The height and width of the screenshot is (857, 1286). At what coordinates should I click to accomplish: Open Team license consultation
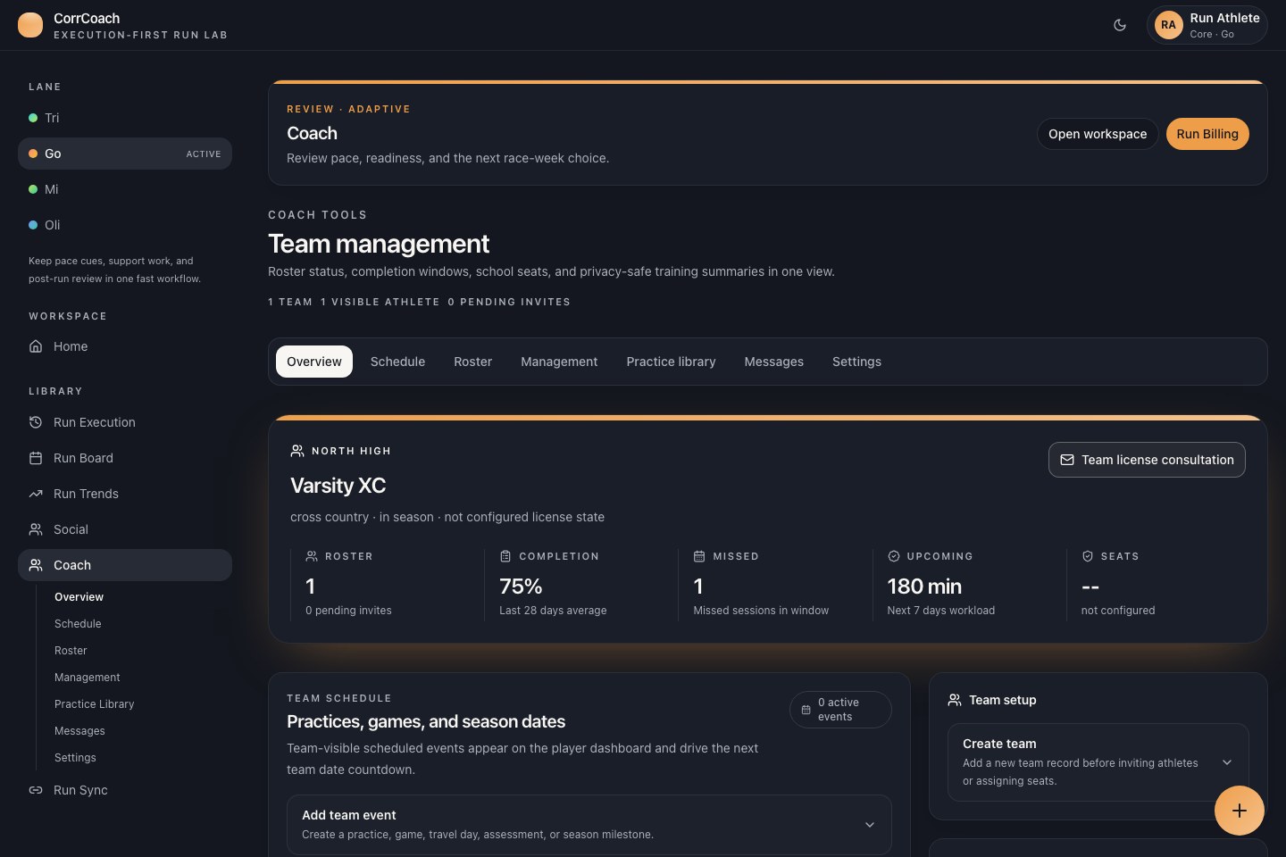pyautogui.click(x=1147, y=460)
